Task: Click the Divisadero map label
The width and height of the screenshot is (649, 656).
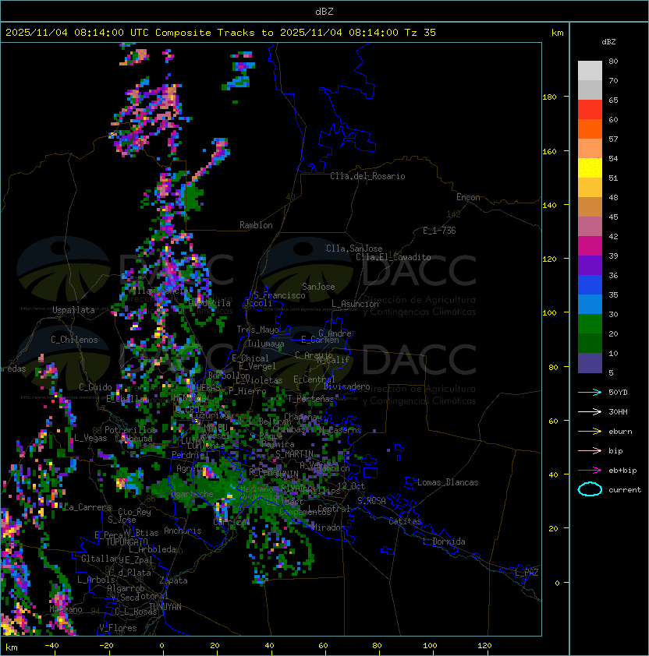Action: (x=346, y=386)
